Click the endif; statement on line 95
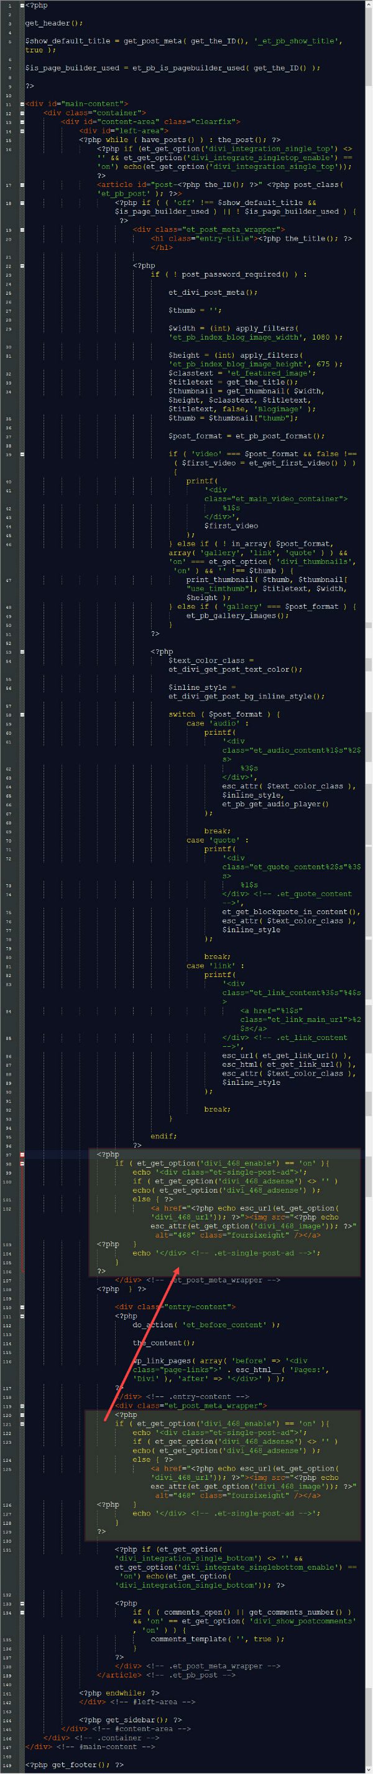Viewport: 373px width, 1774px height. click(x=163, y=1137)
